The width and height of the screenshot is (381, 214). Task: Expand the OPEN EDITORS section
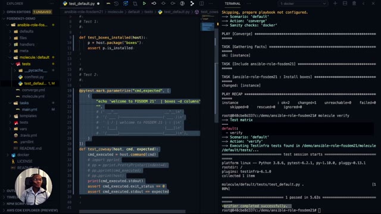click(4, 12)
